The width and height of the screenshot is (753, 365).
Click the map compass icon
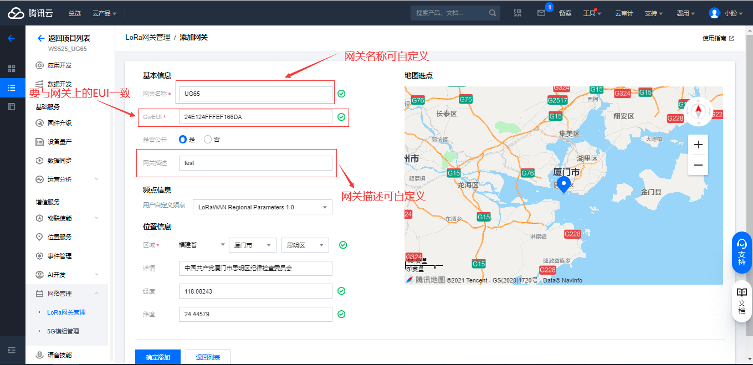[x=698, y=111]
